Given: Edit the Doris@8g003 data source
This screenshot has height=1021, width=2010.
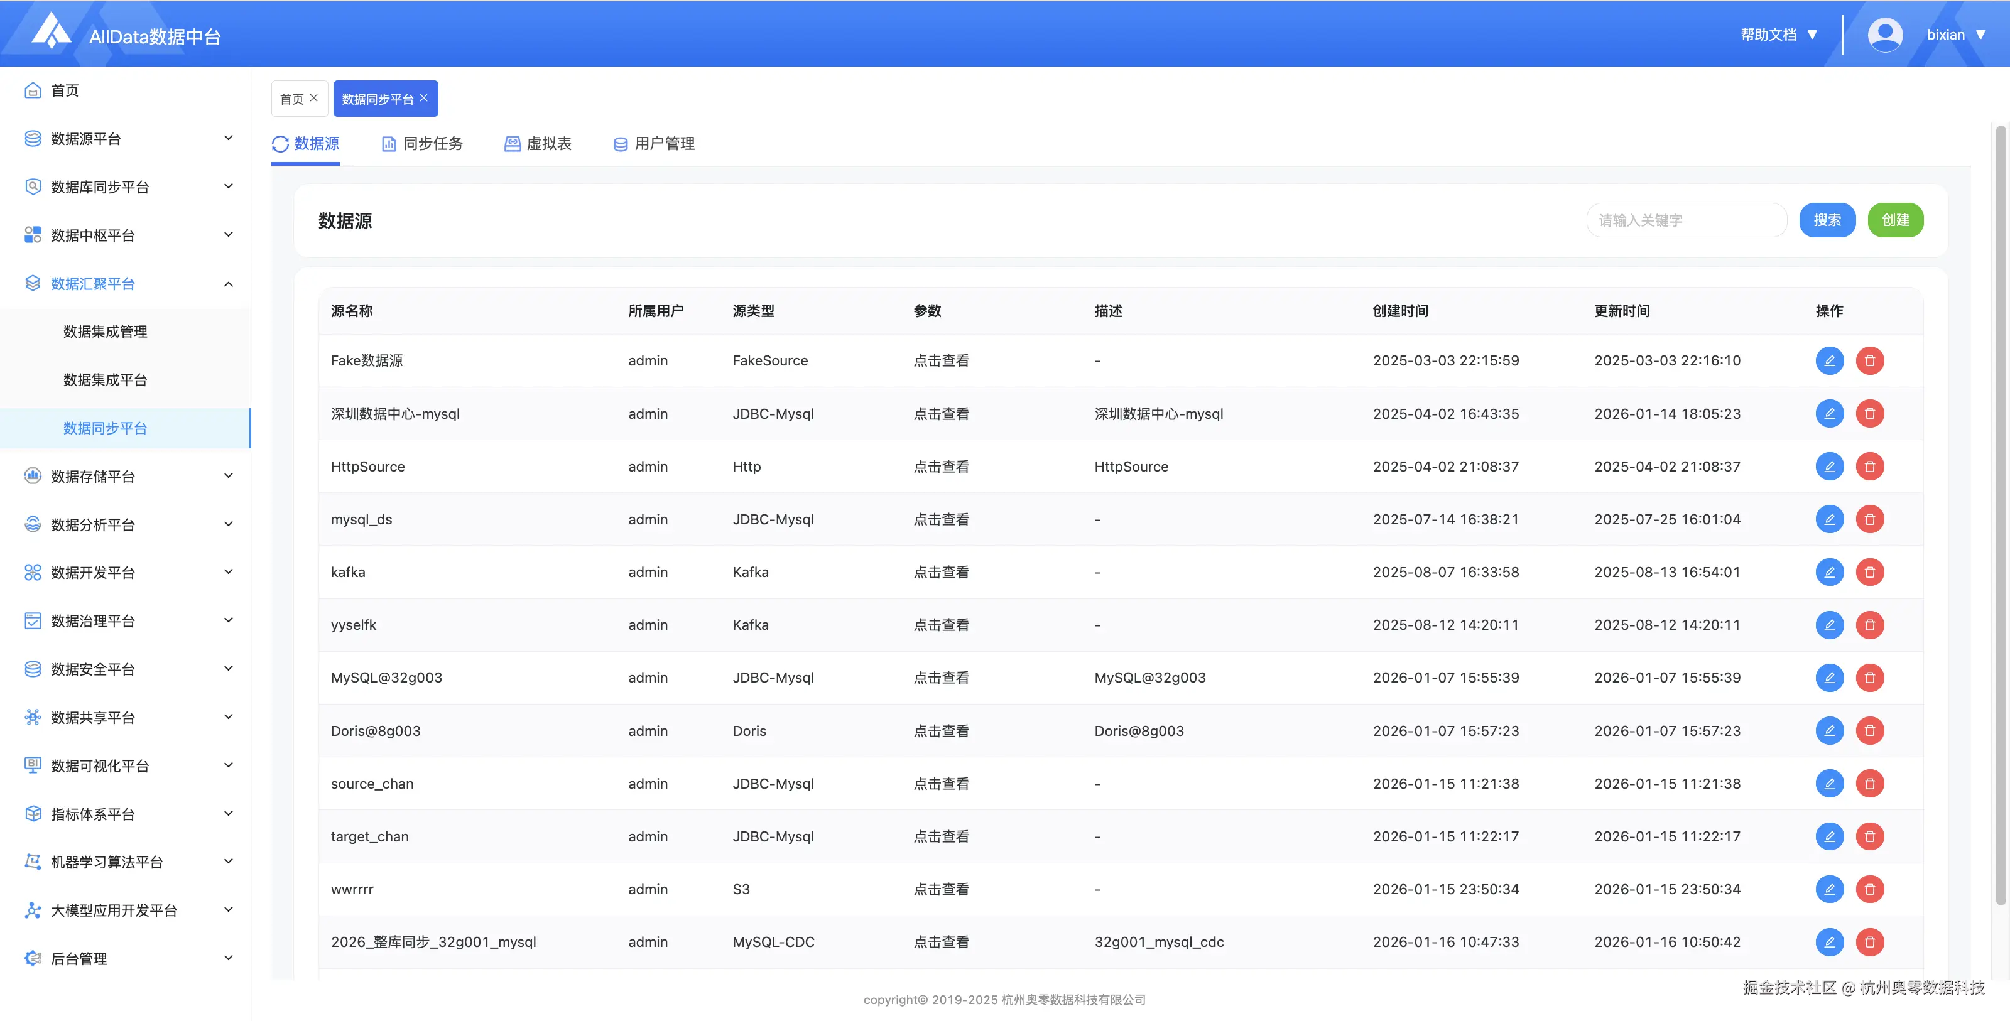Looking at the screenshot, I should click(x=1829, y=730).
